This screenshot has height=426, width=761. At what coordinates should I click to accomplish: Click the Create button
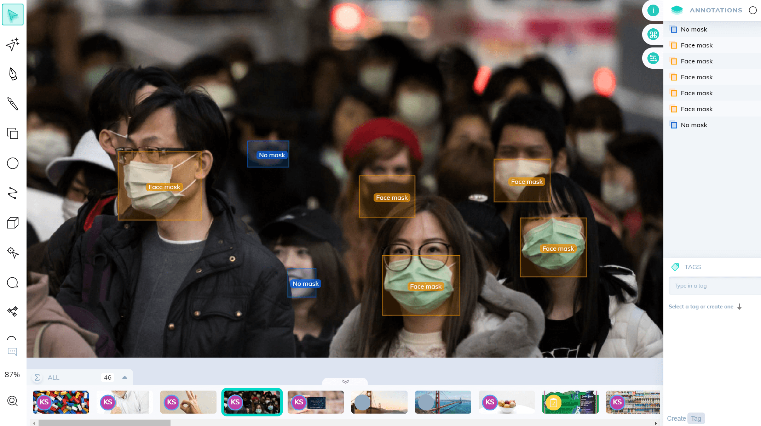coord(676,418)
